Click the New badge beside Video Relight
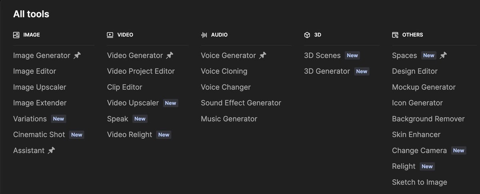 [164, 135]
